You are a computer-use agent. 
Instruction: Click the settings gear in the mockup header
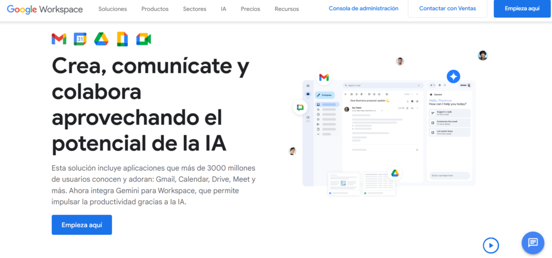click(440, 85)
